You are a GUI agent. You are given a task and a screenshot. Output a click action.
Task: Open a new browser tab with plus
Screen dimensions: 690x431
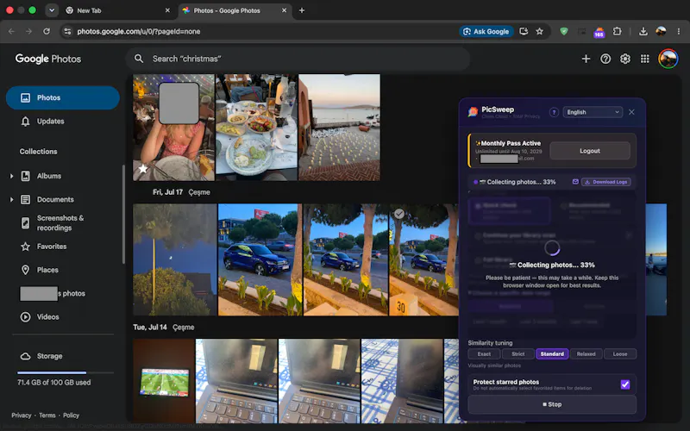pos(301,10)
